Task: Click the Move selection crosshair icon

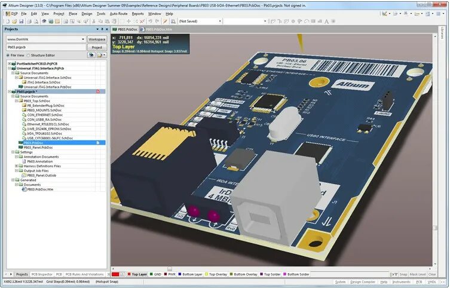Action: 128,22
